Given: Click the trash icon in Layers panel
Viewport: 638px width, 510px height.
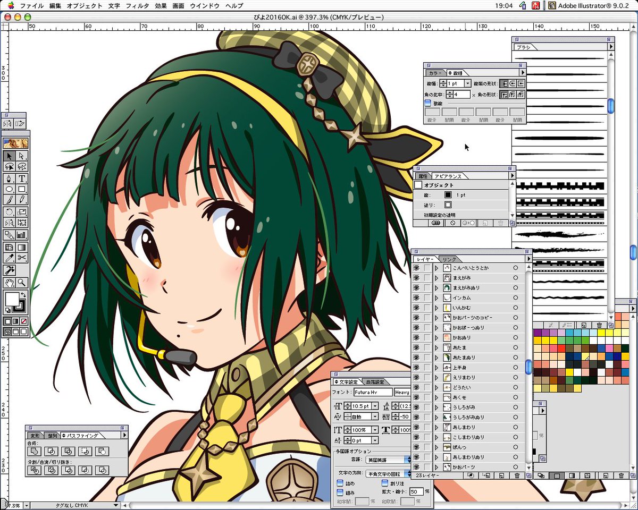Looking at the screenshot, I should 517,476.
